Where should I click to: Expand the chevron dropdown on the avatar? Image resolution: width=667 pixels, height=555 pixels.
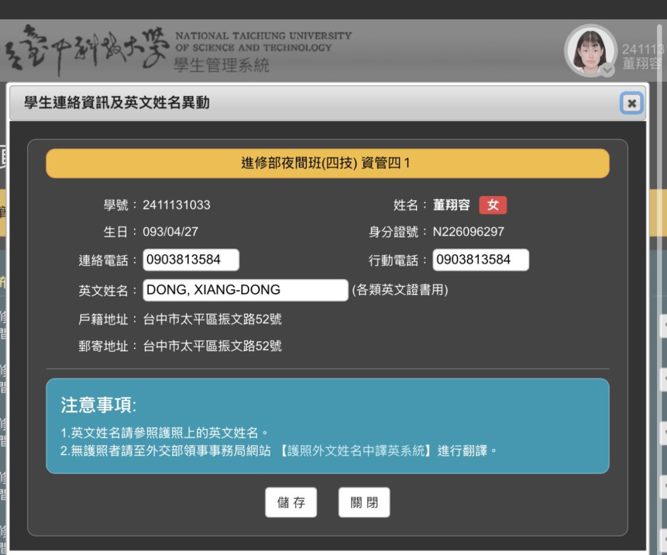pos(607,70)
